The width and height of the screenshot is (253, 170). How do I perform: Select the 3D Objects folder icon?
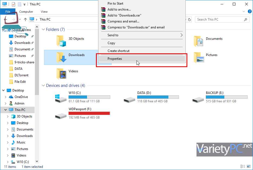pyautogui.click(x=62, y=41)
